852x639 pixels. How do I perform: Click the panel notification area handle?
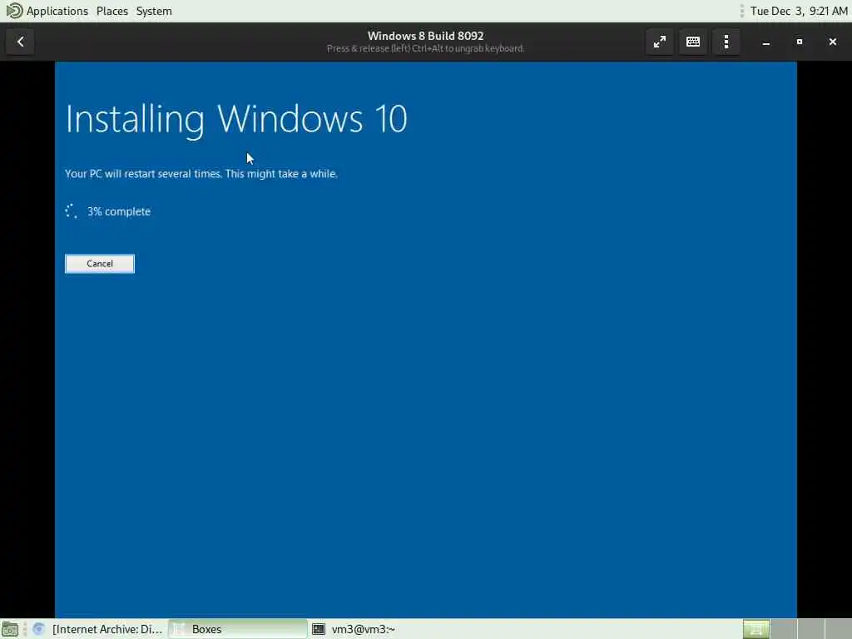741,11
